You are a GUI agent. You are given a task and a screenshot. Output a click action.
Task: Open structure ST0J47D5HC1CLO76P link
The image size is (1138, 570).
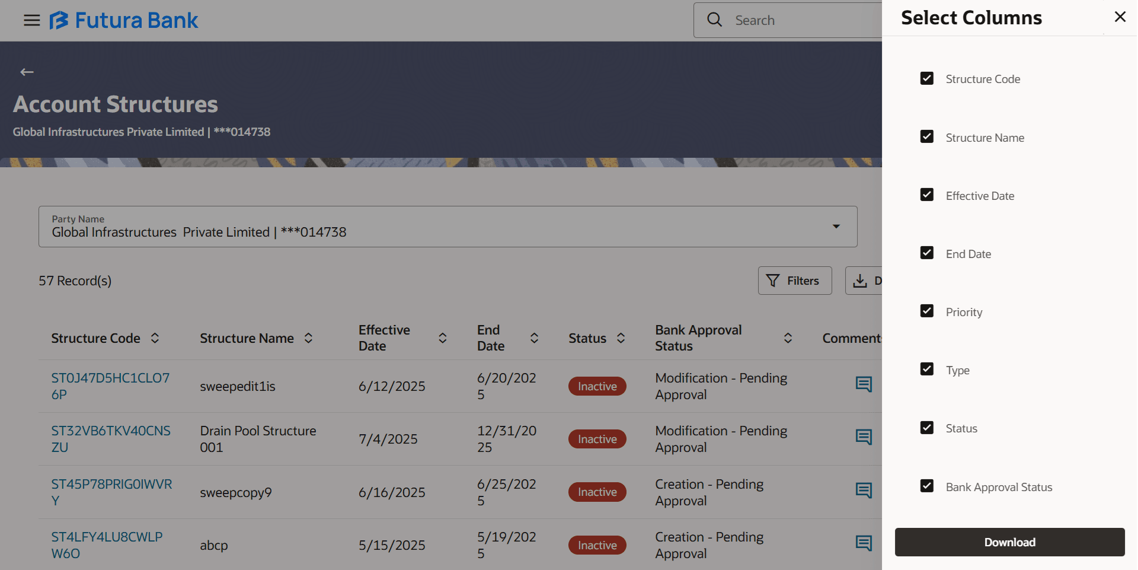pyautogui.click(x=110, y=386)
